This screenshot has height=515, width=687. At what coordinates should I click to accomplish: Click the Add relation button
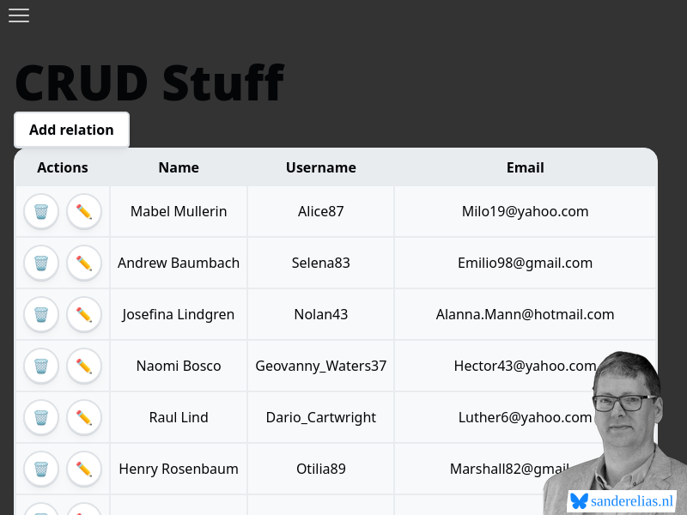tap(71, 130)
